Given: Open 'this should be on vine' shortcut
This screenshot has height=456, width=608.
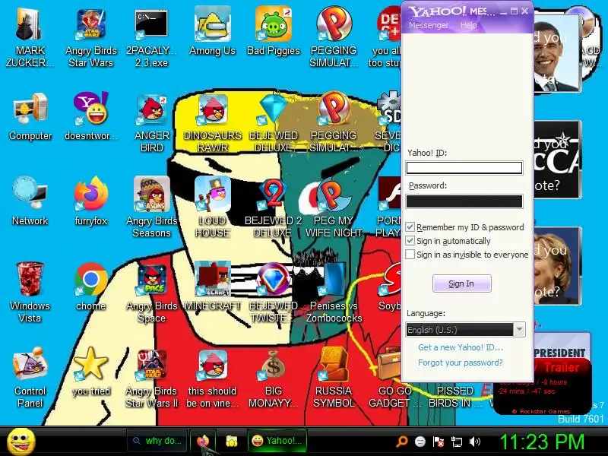Looking at the screenshot, I should click(213, 377).
